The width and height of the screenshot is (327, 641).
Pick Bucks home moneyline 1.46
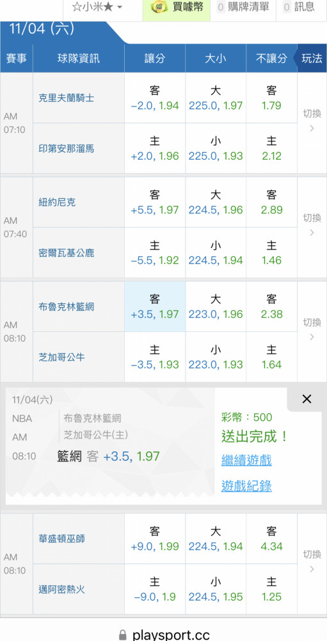click(x=271, y=253)
